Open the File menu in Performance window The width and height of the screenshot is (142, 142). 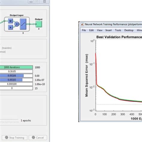(84, 30)
